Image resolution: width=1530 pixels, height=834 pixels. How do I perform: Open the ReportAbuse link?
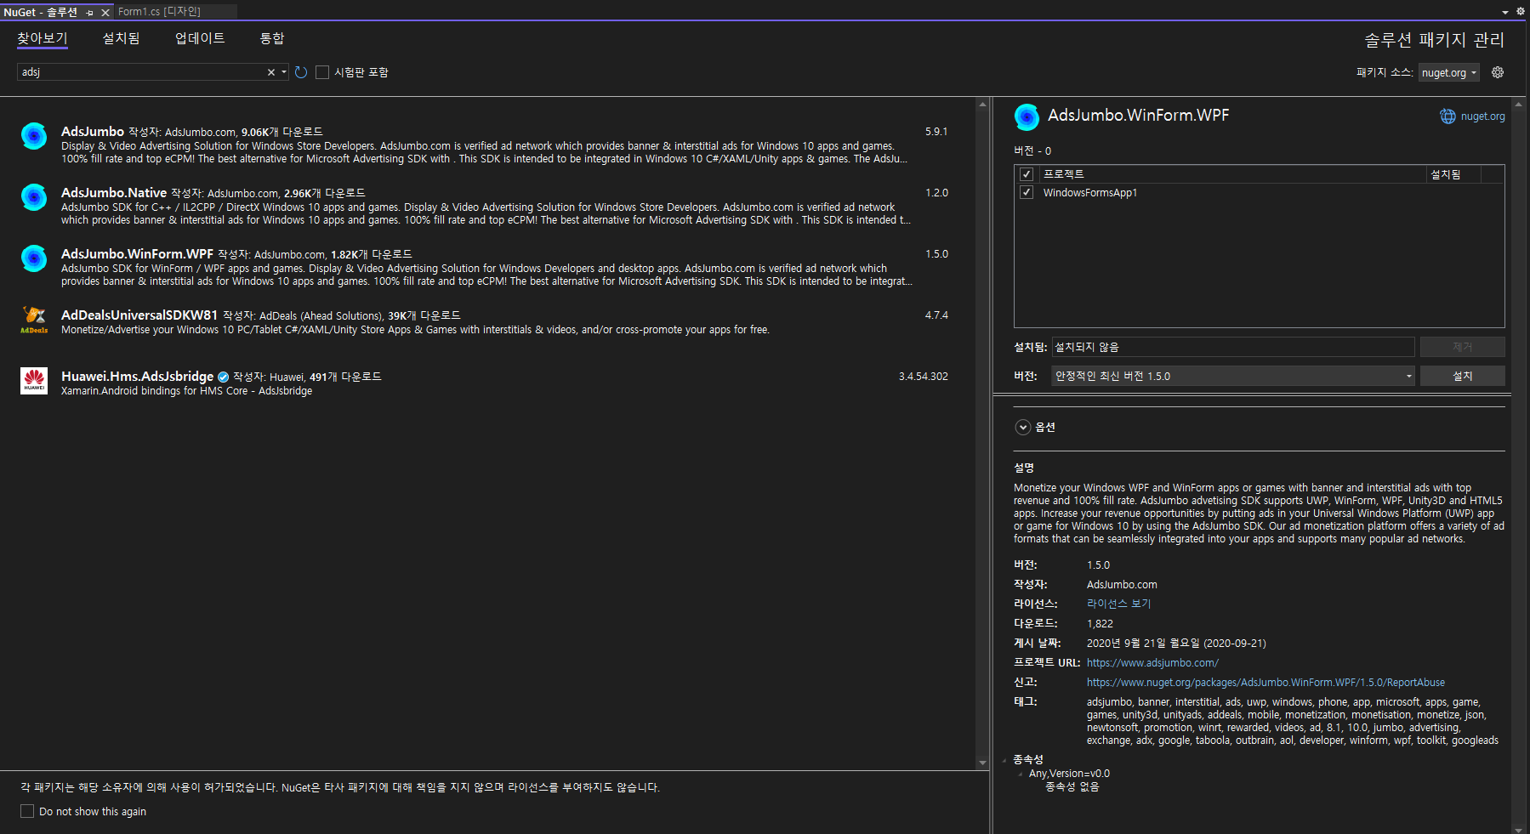[1266, 683]
